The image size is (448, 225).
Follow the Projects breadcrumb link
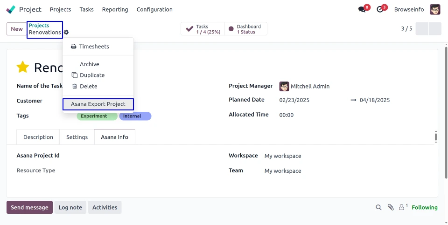[39, 26]
